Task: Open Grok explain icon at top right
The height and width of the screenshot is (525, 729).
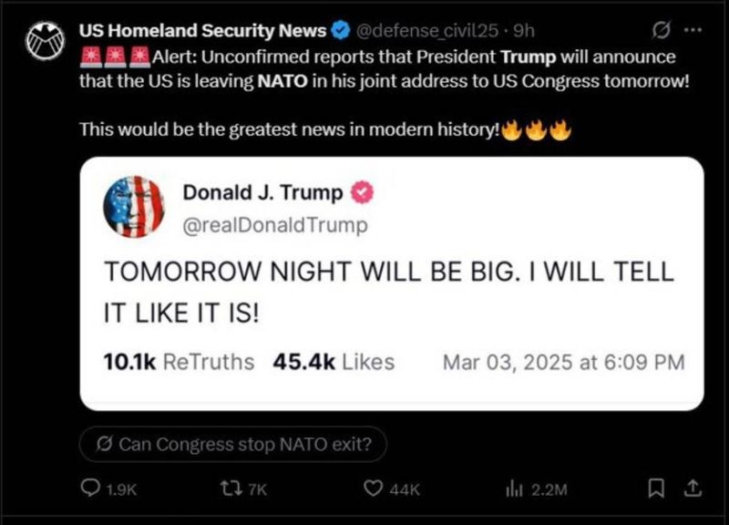Action: (x=662, y=31)
